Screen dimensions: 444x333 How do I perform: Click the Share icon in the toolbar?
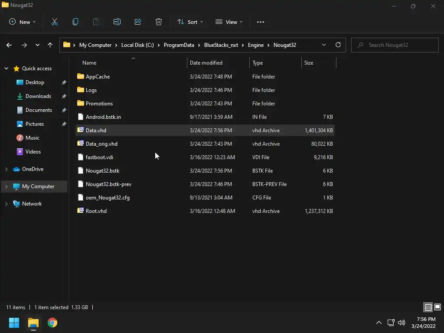[138, 22]
